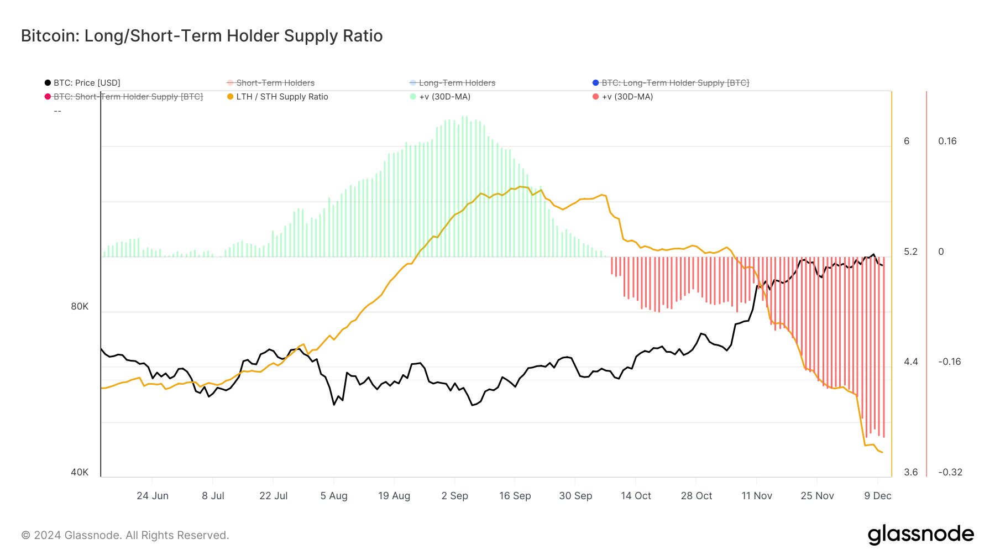Select the 11 Nov date label on x-axis

click(757, 496)
